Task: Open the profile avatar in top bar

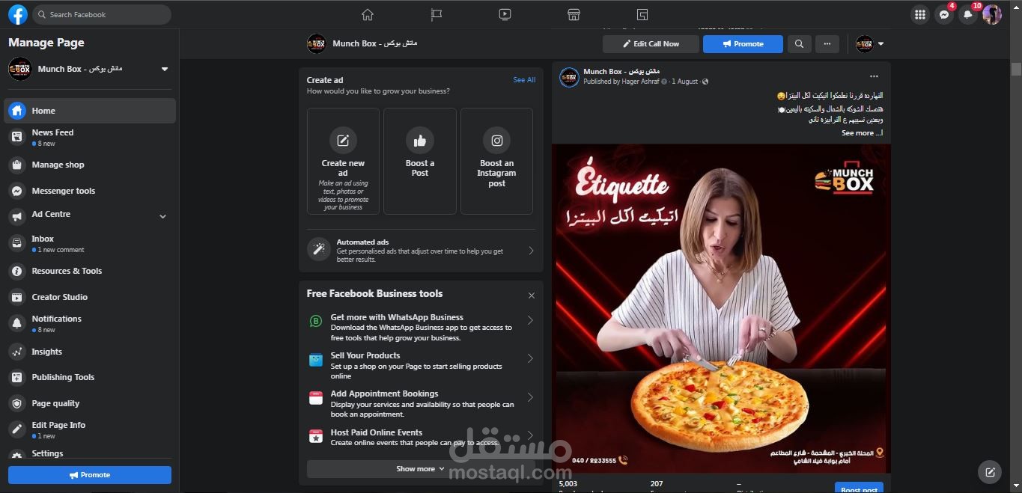Action: pos(992,14)
